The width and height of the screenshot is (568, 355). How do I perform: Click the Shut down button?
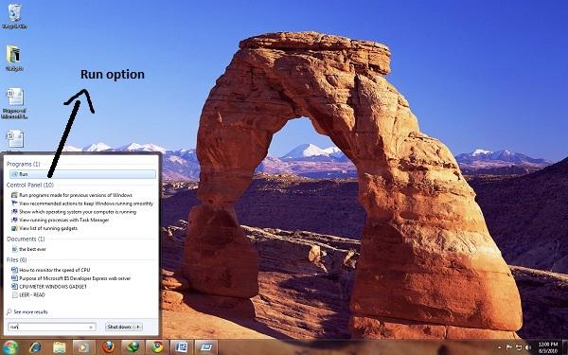(119, 327)
